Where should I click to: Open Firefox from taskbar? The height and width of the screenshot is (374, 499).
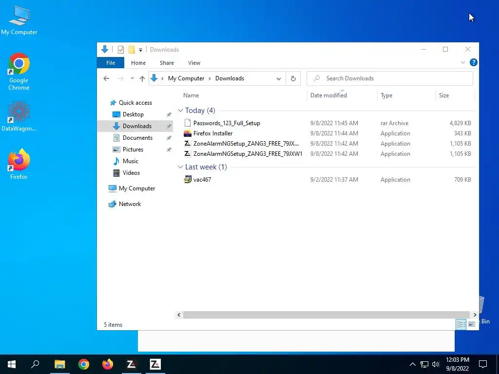(108, 364)
